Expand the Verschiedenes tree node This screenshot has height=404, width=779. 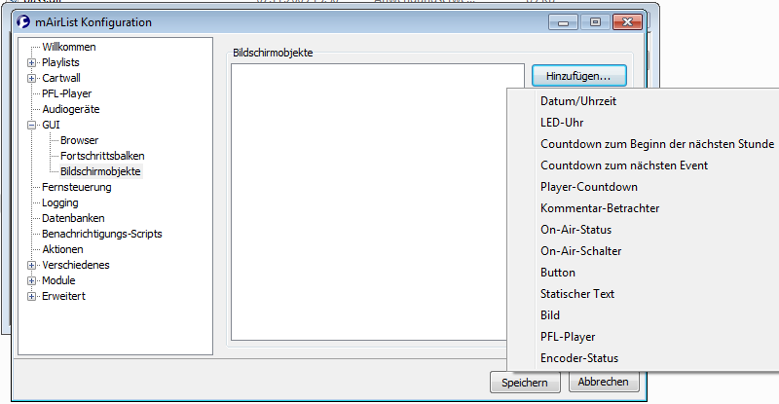pos(32,265)
